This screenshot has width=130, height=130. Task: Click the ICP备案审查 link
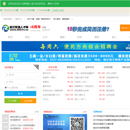[42, 10]
